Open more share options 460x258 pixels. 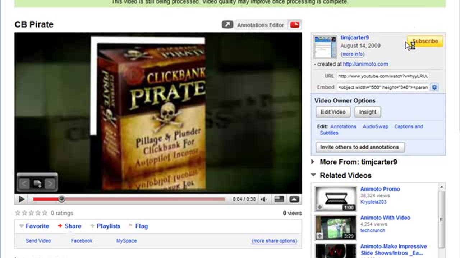pos(274,241)
